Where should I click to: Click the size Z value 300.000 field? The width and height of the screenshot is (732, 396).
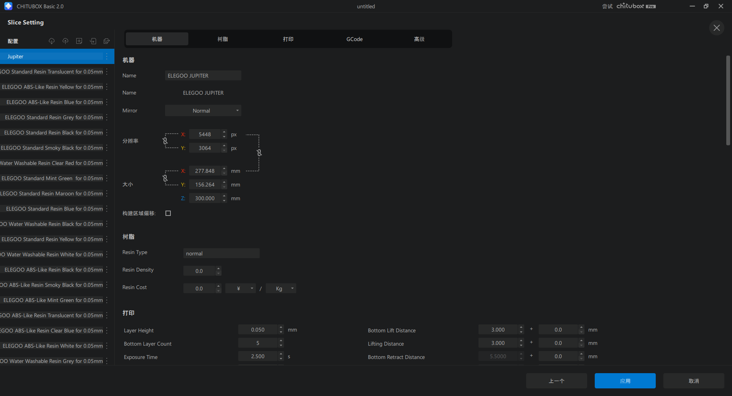pyautogui.click(x=205, y=198)
